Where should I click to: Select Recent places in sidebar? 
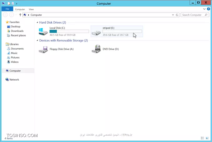pyautogui.click(x=18, y=35)
